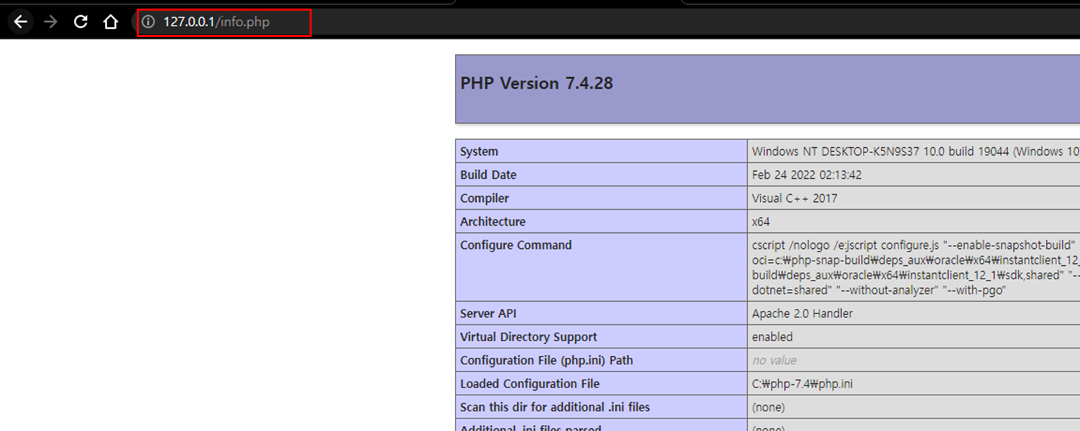Focus the address bar showing 127.0.0.1/info.php
This screenshot has width=1080, height=431.
pyautogui.click(x=224, y=22)
